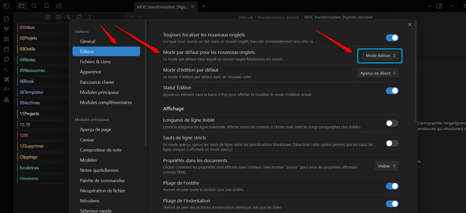Image resolution: width=466 pixels, height=213 pixels.
Task: Disable Pliage de l'indentation toggle
Action: tap(392, 204)
